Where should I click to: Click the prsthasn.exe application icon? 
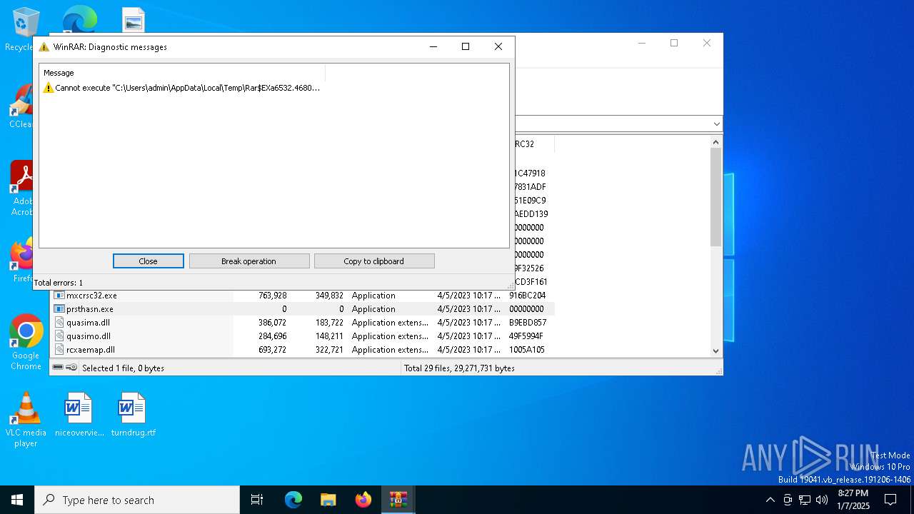60,309
